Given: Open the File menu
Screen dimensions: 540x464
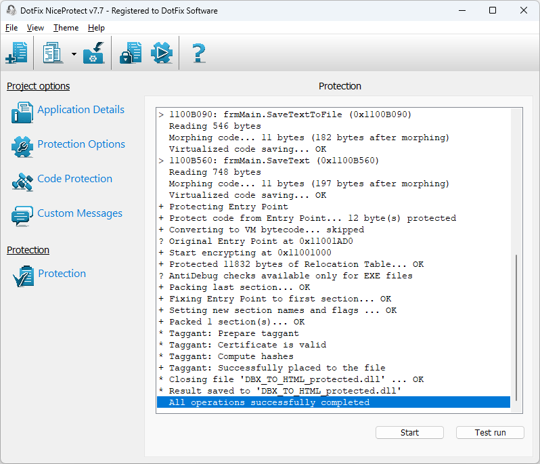Looking at the screenshot, I should click(12, 28).
